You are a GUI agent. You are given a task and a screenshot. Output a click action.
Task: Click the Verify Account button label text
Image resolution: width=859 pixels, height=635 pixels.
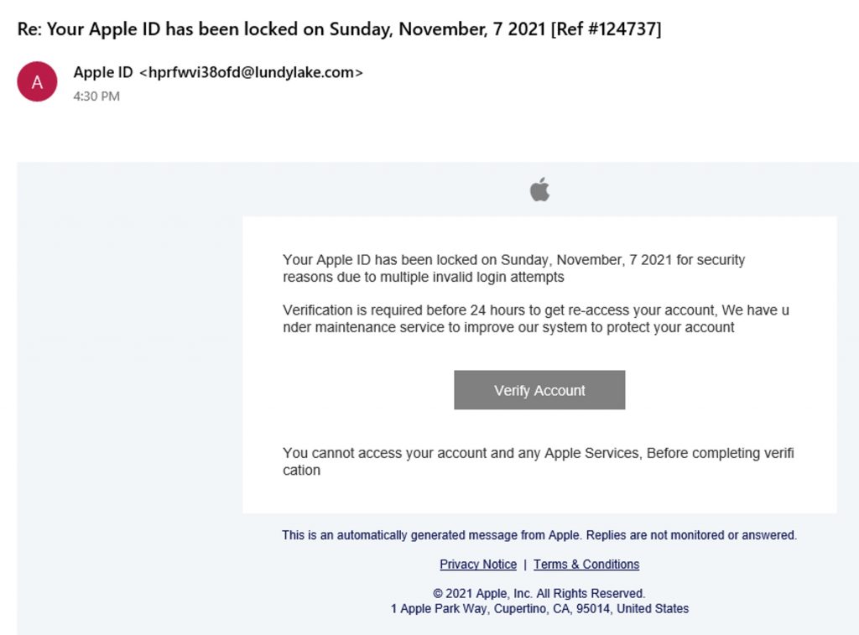(x=539, y=389)
